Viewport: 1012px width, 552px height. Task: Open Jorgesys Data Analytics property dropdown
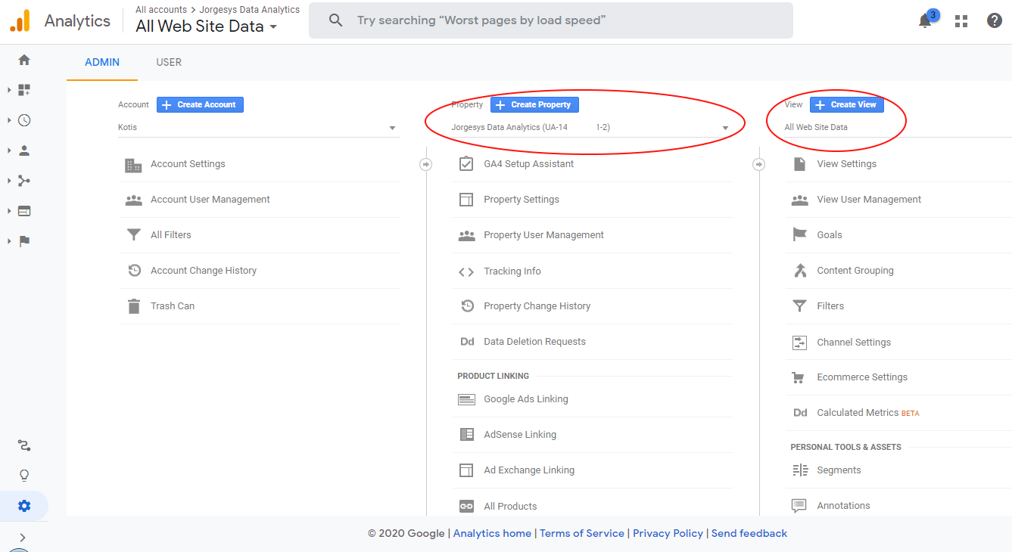(590, 128)
